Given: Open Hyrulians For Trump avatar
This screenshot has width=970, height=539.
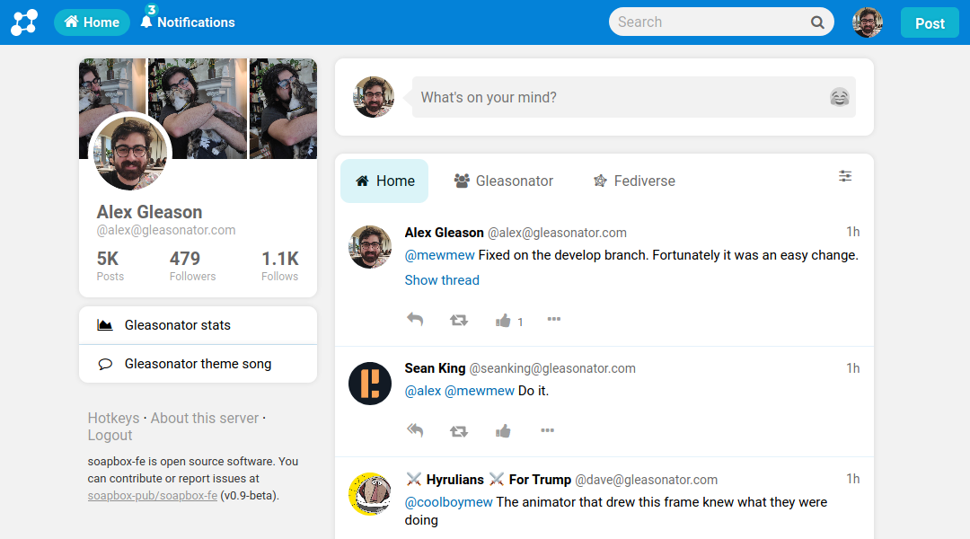Looking at the screenshot, I should click(370, 494).
